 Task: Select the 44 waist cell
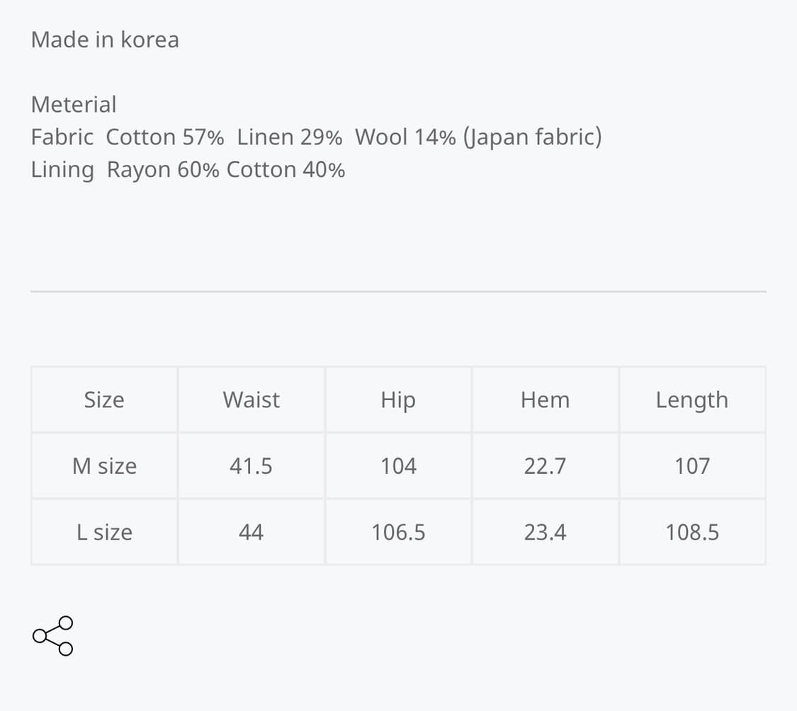[251, 532]
